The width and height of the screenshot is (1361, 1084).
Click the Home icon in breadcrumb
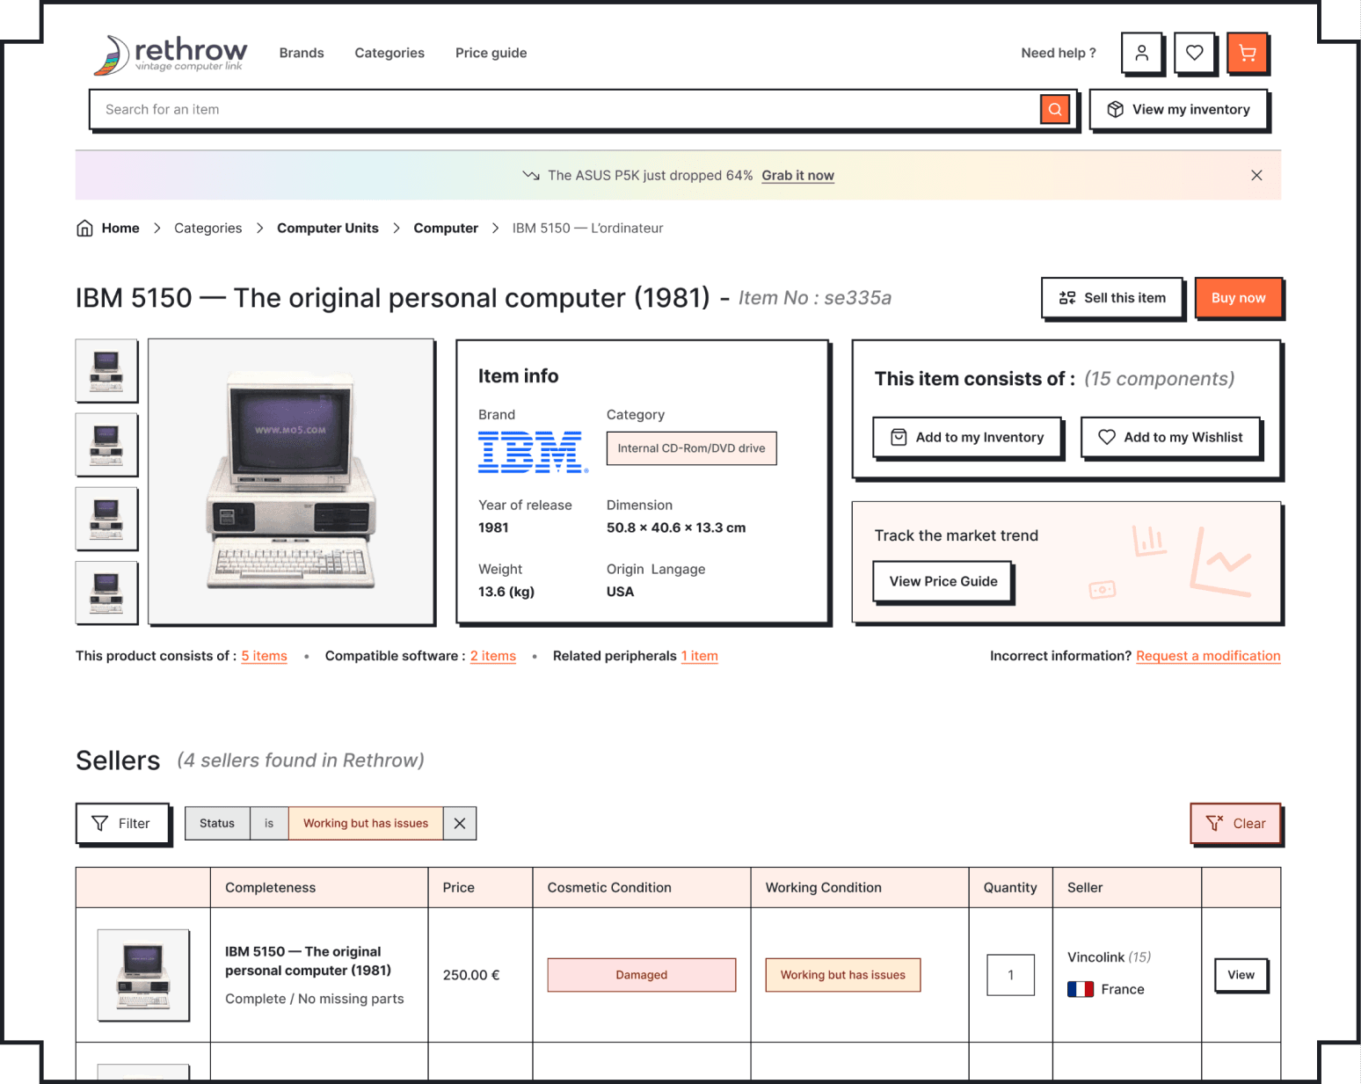pos(84,228)
